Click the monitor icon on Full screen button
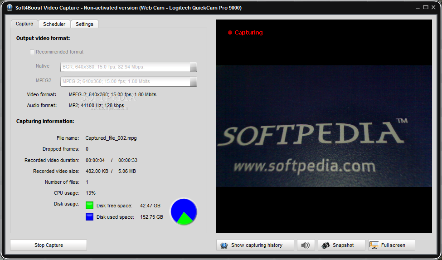Image resolution: width=442 pixels, height=260 pixels. point(374,245)
